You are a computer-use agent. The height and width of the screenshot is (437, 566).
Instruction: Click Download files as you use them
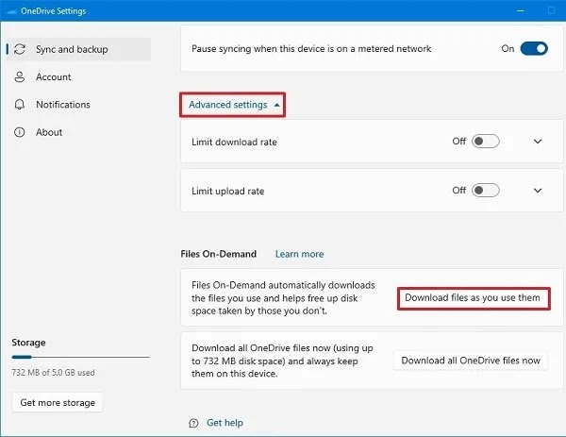click(474, 298)
